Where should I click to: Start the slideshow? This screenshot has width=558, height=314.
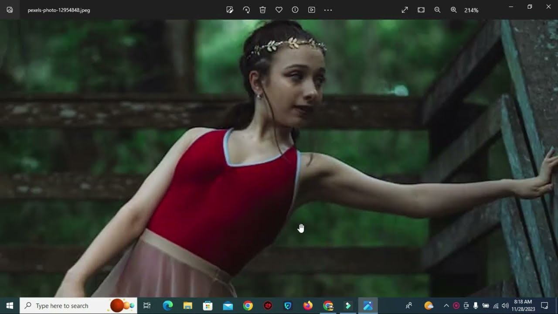click(x=312, y=10)
